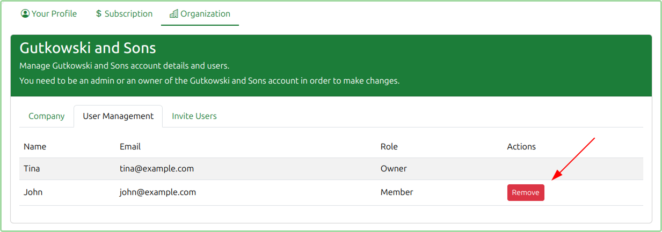Screen dimensions: 662x232
Task: Click the Member role cell
Action: [x=397, y=192]
